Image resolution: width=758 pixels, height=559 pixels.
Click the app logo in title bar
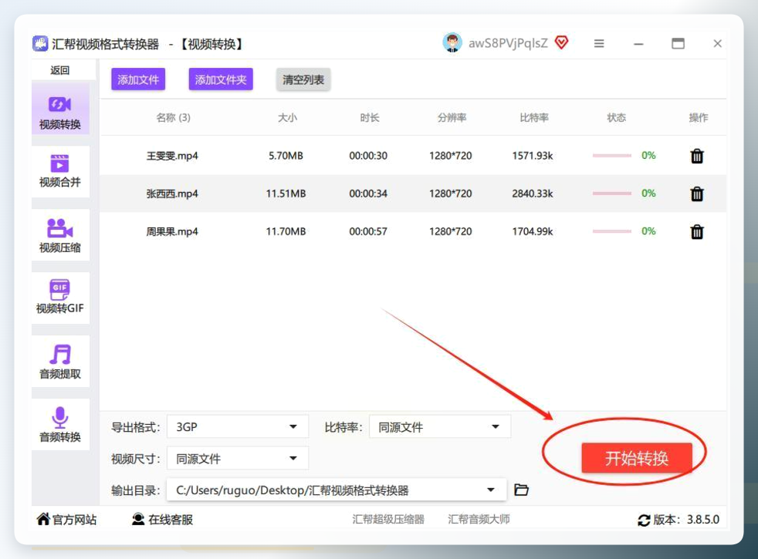point(40,43)
